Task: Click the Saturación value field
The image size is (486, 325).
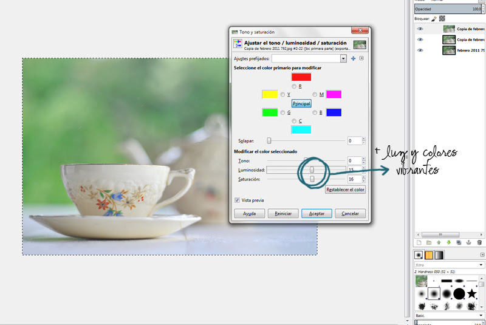Action: pyautogui.click(x=354, y=179)
